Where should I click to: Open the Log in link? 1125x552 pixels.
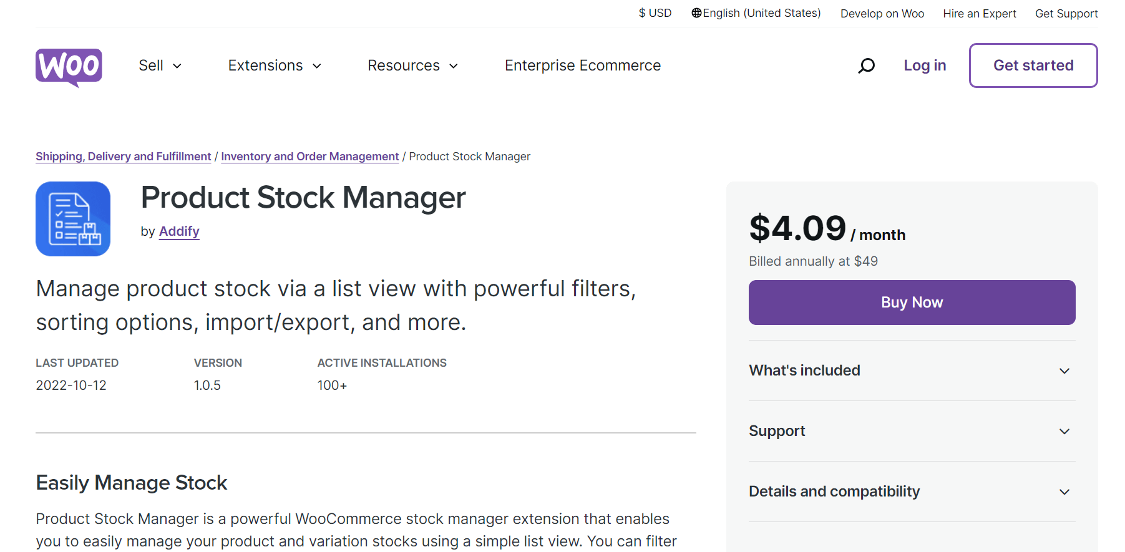pyautogui.click(x=925, y=65)
